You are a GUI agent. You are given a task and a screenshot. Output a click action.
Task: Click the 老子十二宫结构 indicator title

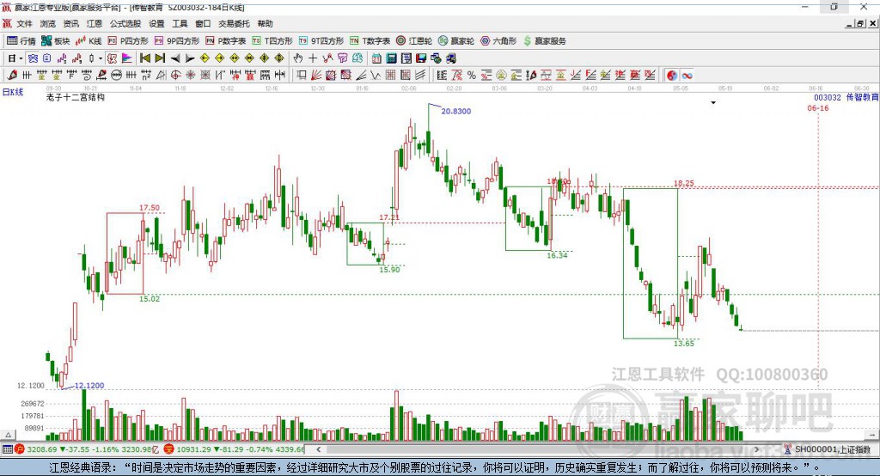pyautogui.click(x=76, y=97)
